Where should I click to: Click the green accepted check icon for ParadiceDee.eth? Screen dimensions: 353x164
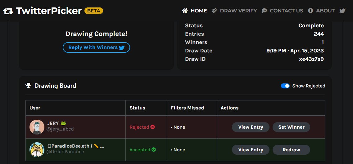[x=154, y=149]
